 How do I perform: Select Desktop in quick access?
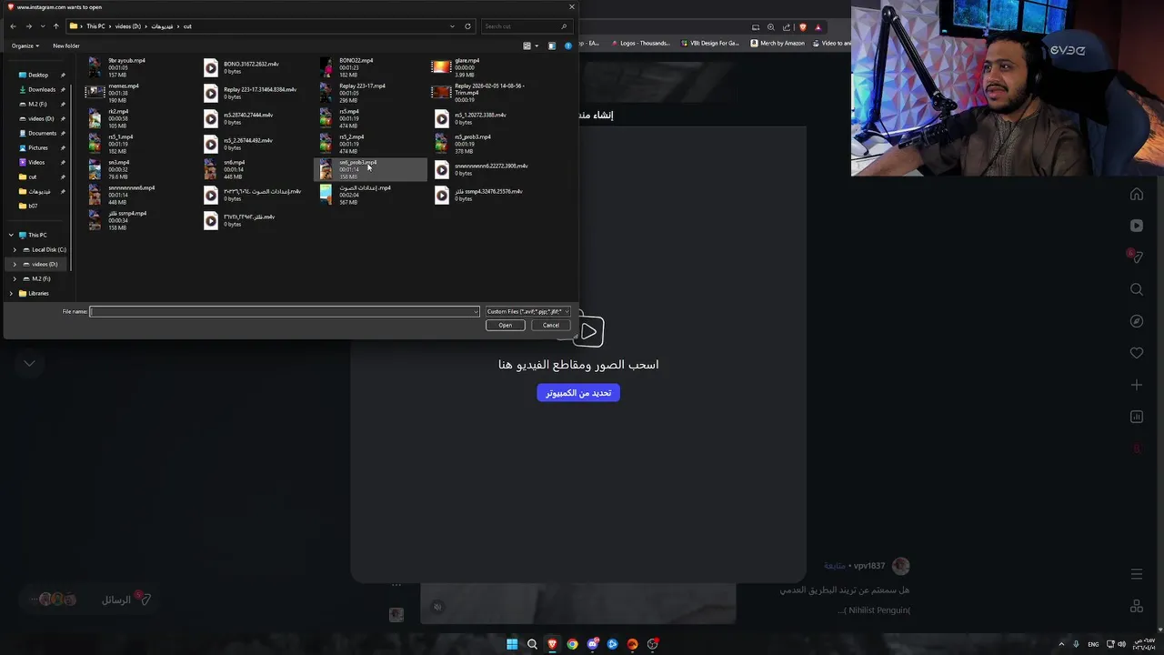click(37, 75)
